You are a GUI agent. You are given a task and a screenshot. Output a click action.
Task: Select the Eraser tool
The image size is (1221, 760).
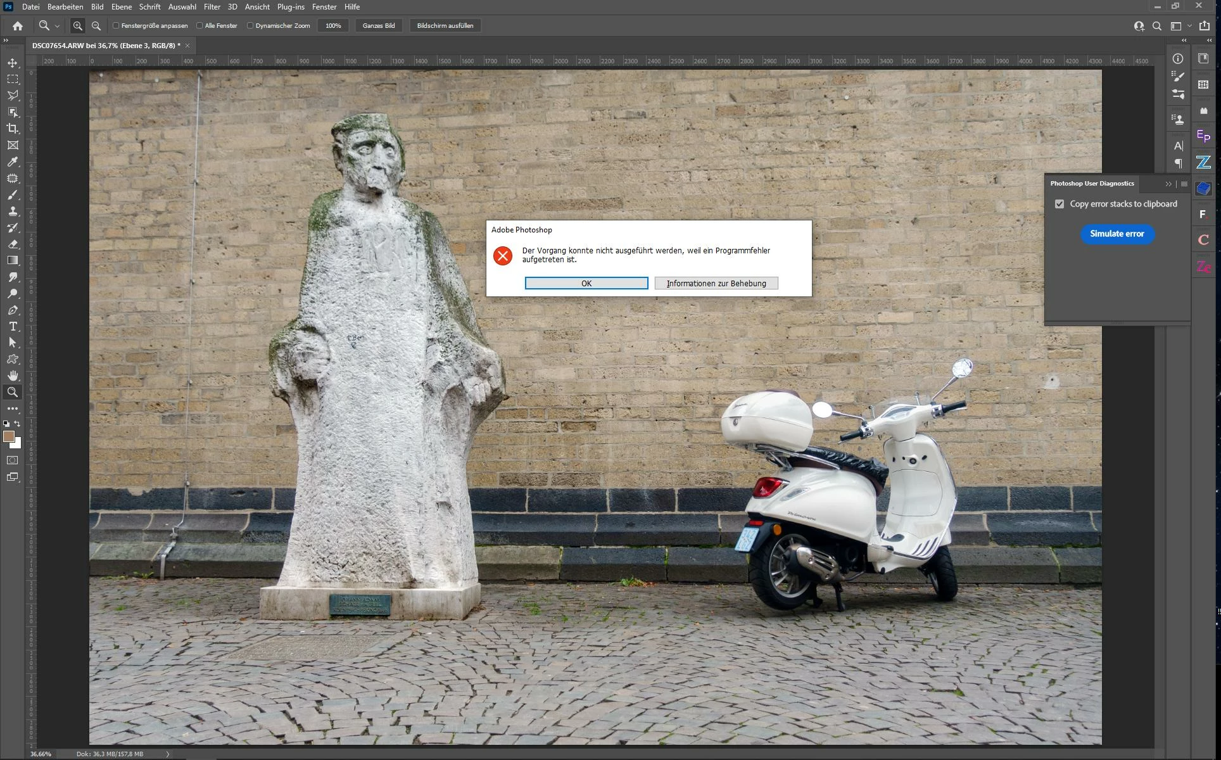[13, 244]
